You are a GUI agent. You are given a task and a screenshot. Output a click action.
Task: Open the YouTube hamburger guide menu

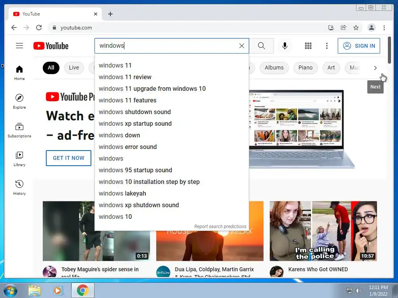pos(19,46)
